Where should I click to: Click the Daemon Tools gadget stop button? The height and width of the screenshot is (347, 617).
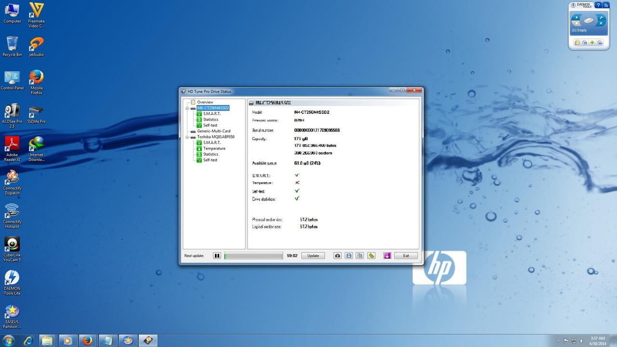pos(576,23)
